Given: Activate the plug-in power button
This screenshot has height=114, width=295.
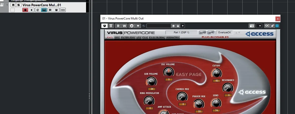Looking at the screenshot, I should pyautogui.click(x=105, y=26).
